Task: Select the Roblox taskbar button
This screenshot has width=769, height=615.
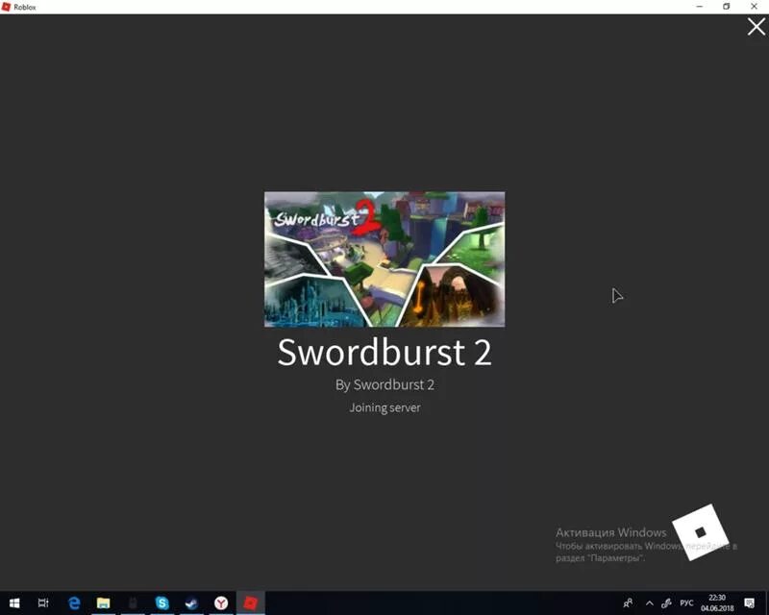Action: pos(251,603)
